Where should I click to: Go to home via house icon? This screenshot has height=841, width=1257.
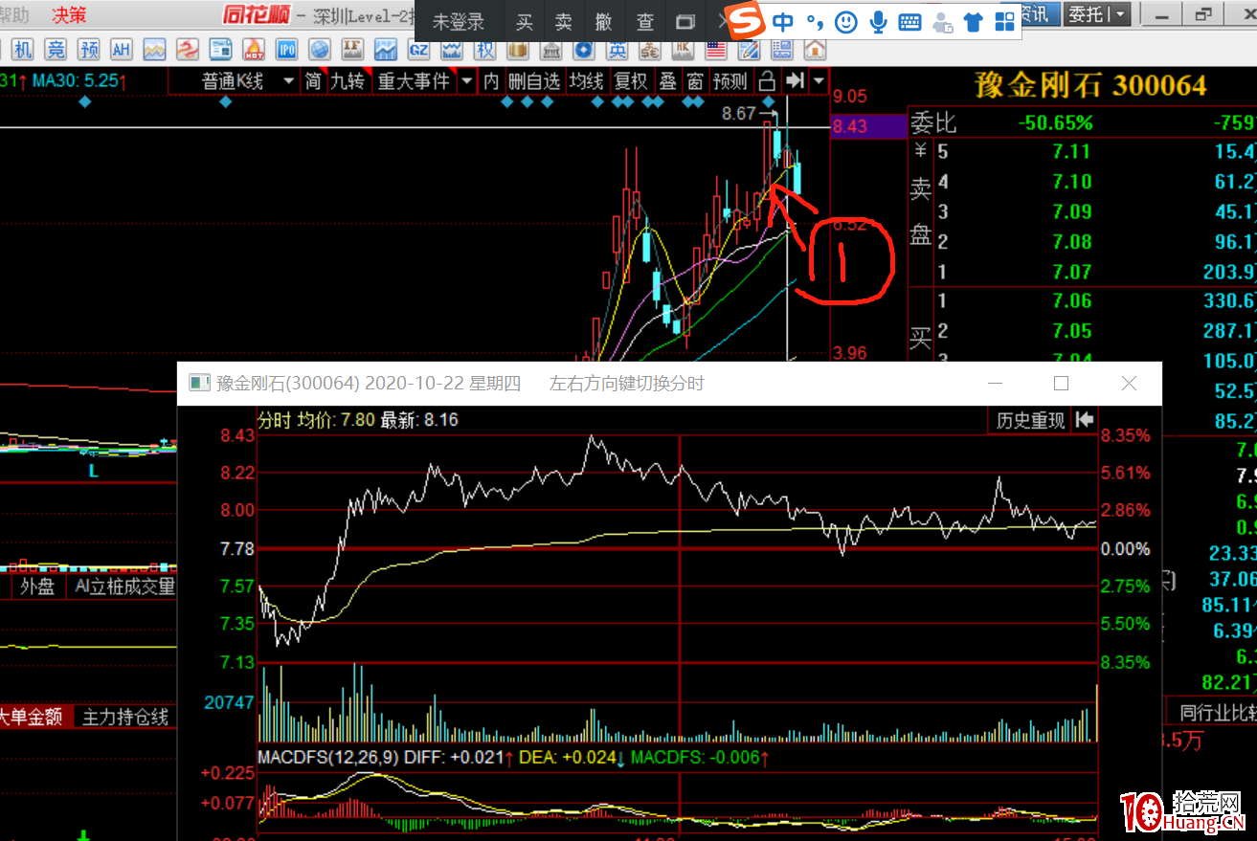[815, 50]
